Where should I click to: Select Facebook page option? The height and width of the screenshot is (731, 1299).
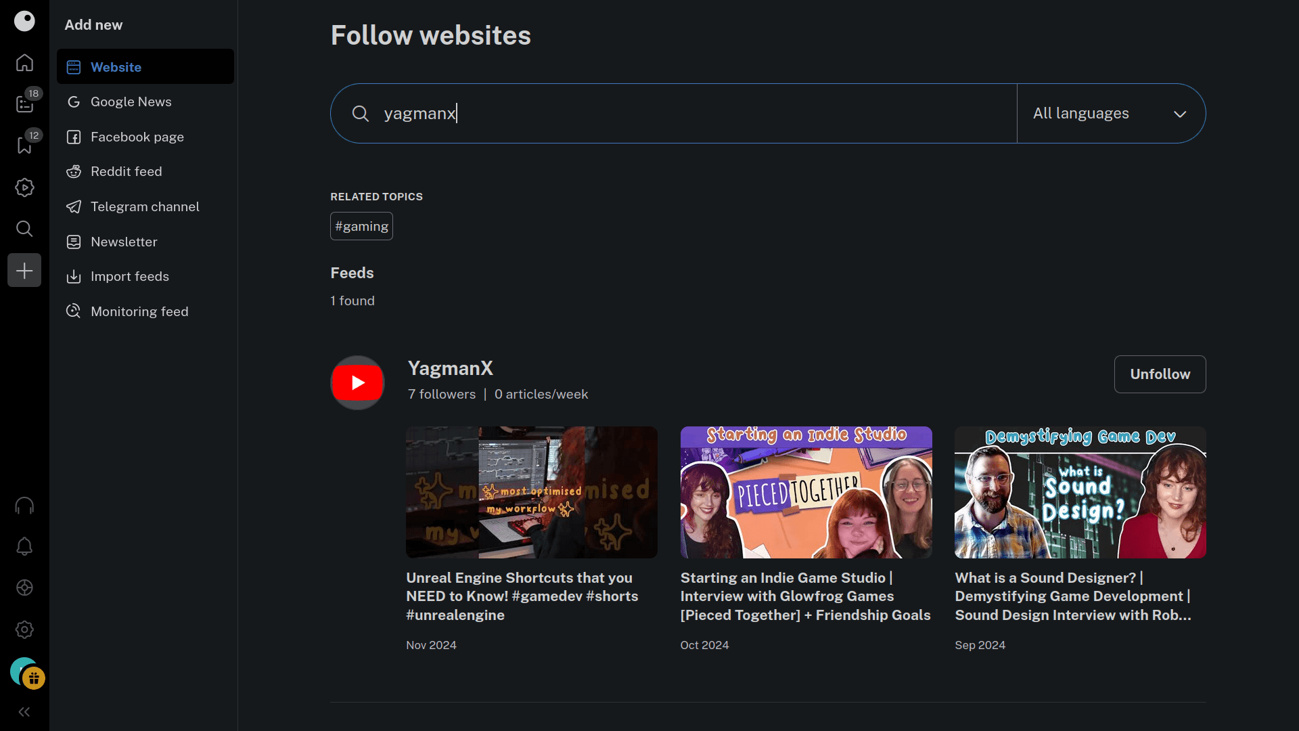pyautogui.click(x=145, y=137)
